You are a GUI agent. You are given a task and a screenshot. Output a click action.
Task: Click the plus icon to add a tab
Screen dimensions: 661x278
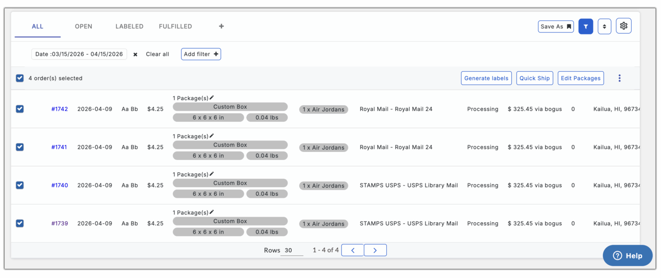point(221,26)
